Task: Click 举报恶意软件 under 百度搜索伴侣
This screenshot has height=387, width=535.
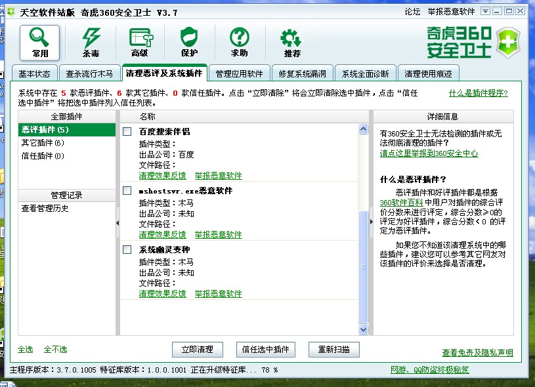Action: click(x=219, y=176)
